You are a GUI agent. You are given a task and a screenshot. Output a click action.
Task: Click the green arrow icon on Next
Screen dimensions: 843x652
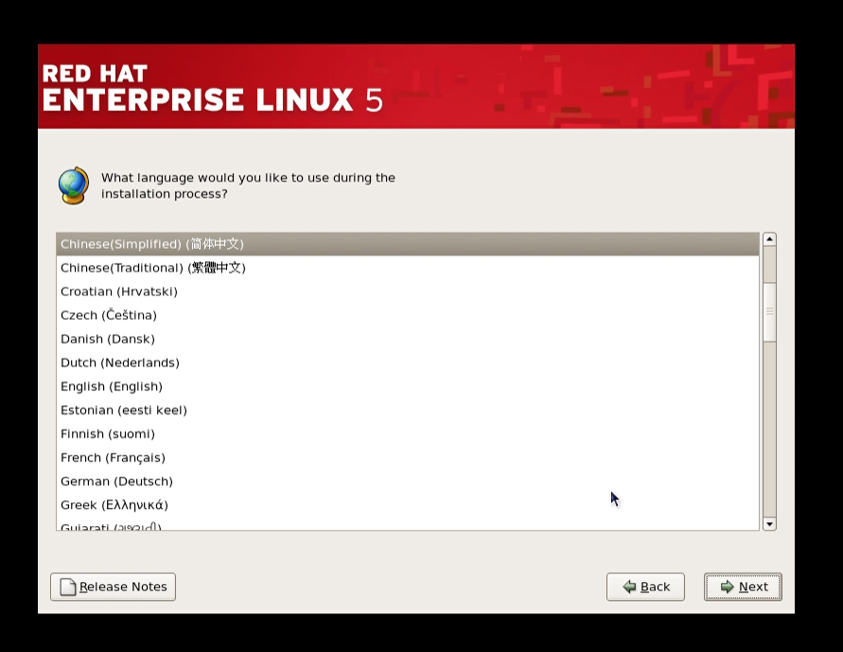[x=727, y=587]
